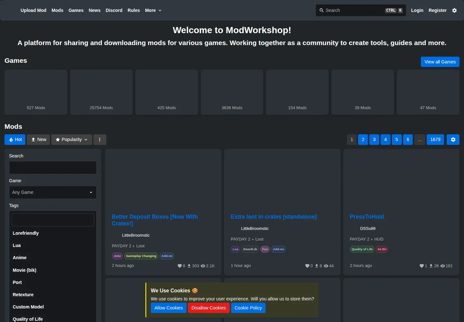Go to page 6 of mods
Image resolution: width=464 pixels, height=322 pixels.
[x=408, y=139]
